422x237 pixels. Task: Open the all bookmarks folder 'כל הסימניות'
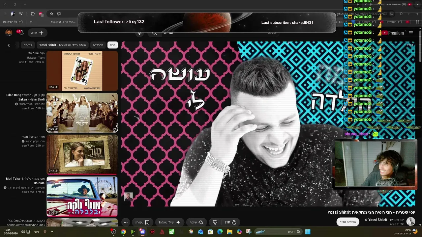click(13, 22)
